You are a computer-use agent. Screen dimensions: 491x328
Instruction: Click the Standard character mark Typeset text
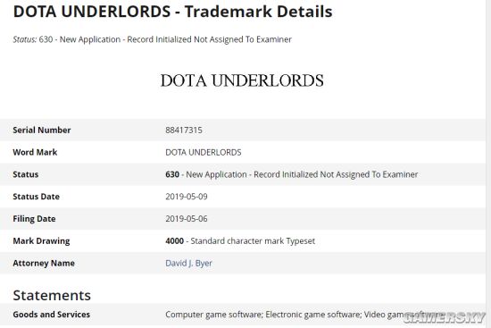[253, 241]
